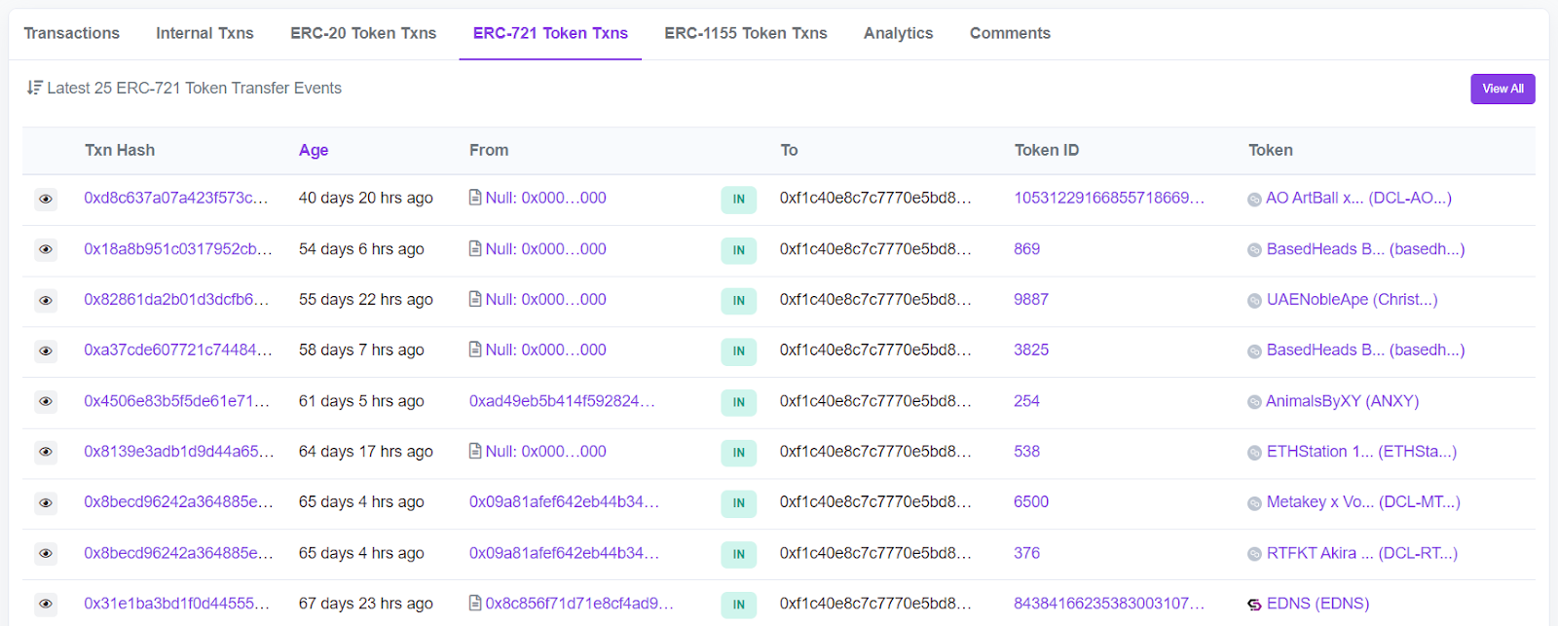Open the Internal Txns tab
This screenshot has width=1558, height=626.
[204, 33]
